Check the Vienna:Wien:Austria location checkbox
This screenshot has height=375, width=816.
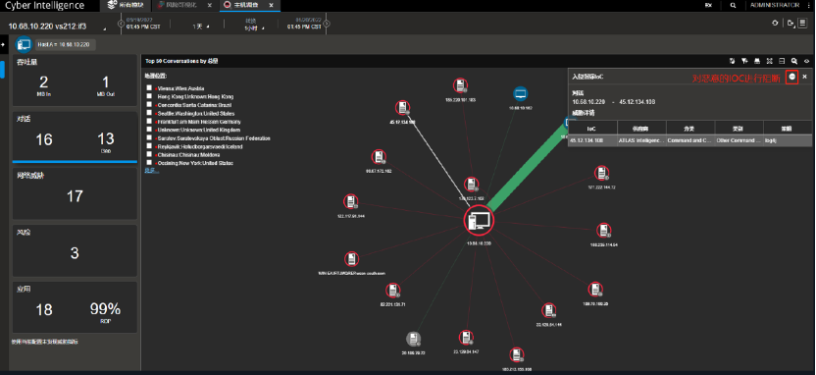[149, 88]
